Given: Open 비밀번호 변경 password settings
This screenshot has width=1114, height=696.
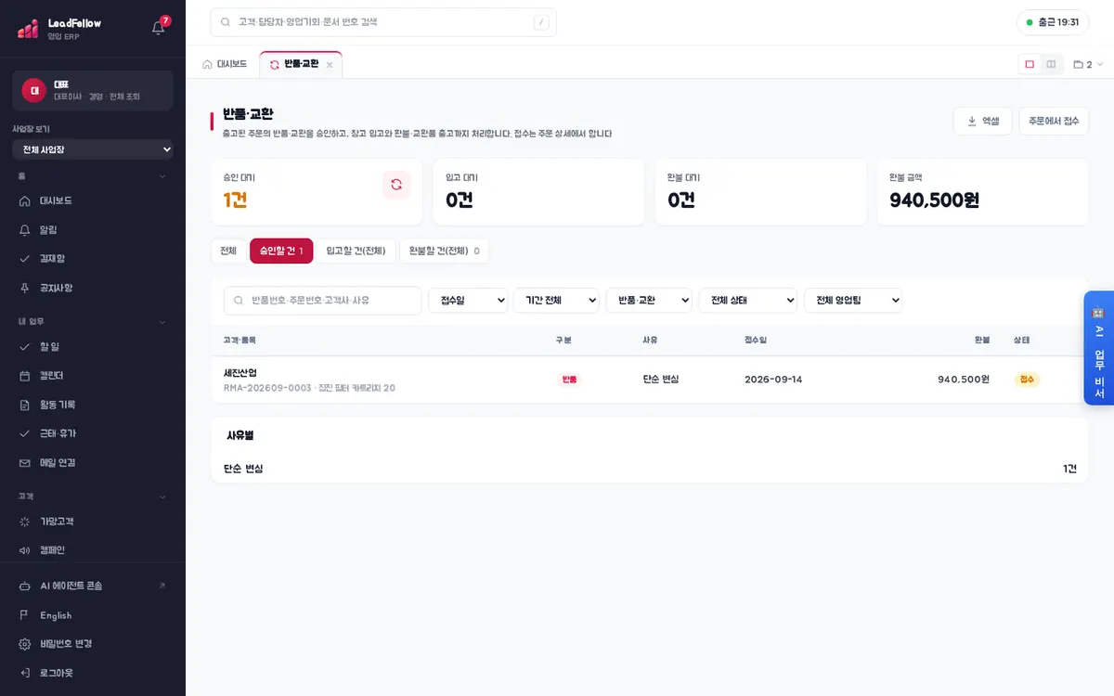Looking at the screenshot, I should pos(93,644).
